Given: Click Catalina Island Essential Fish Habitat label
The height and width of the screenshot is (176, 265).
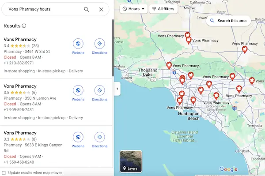Looking at the screenshot, I should (185, 136).
